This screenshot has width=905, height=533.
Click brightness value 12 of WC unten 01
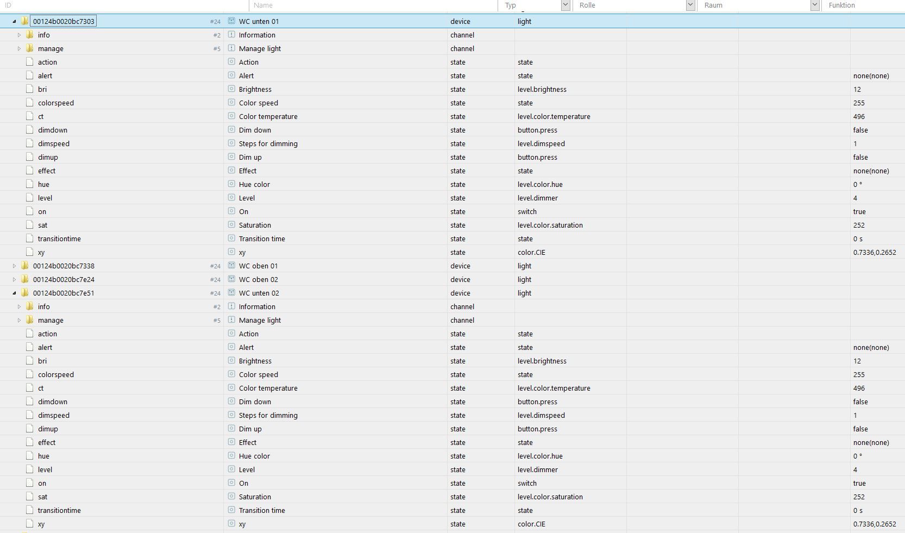point(857,89)
